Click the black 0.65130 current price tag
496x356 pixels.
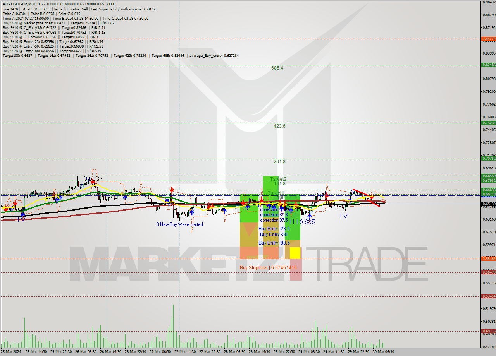click(488, 204)
